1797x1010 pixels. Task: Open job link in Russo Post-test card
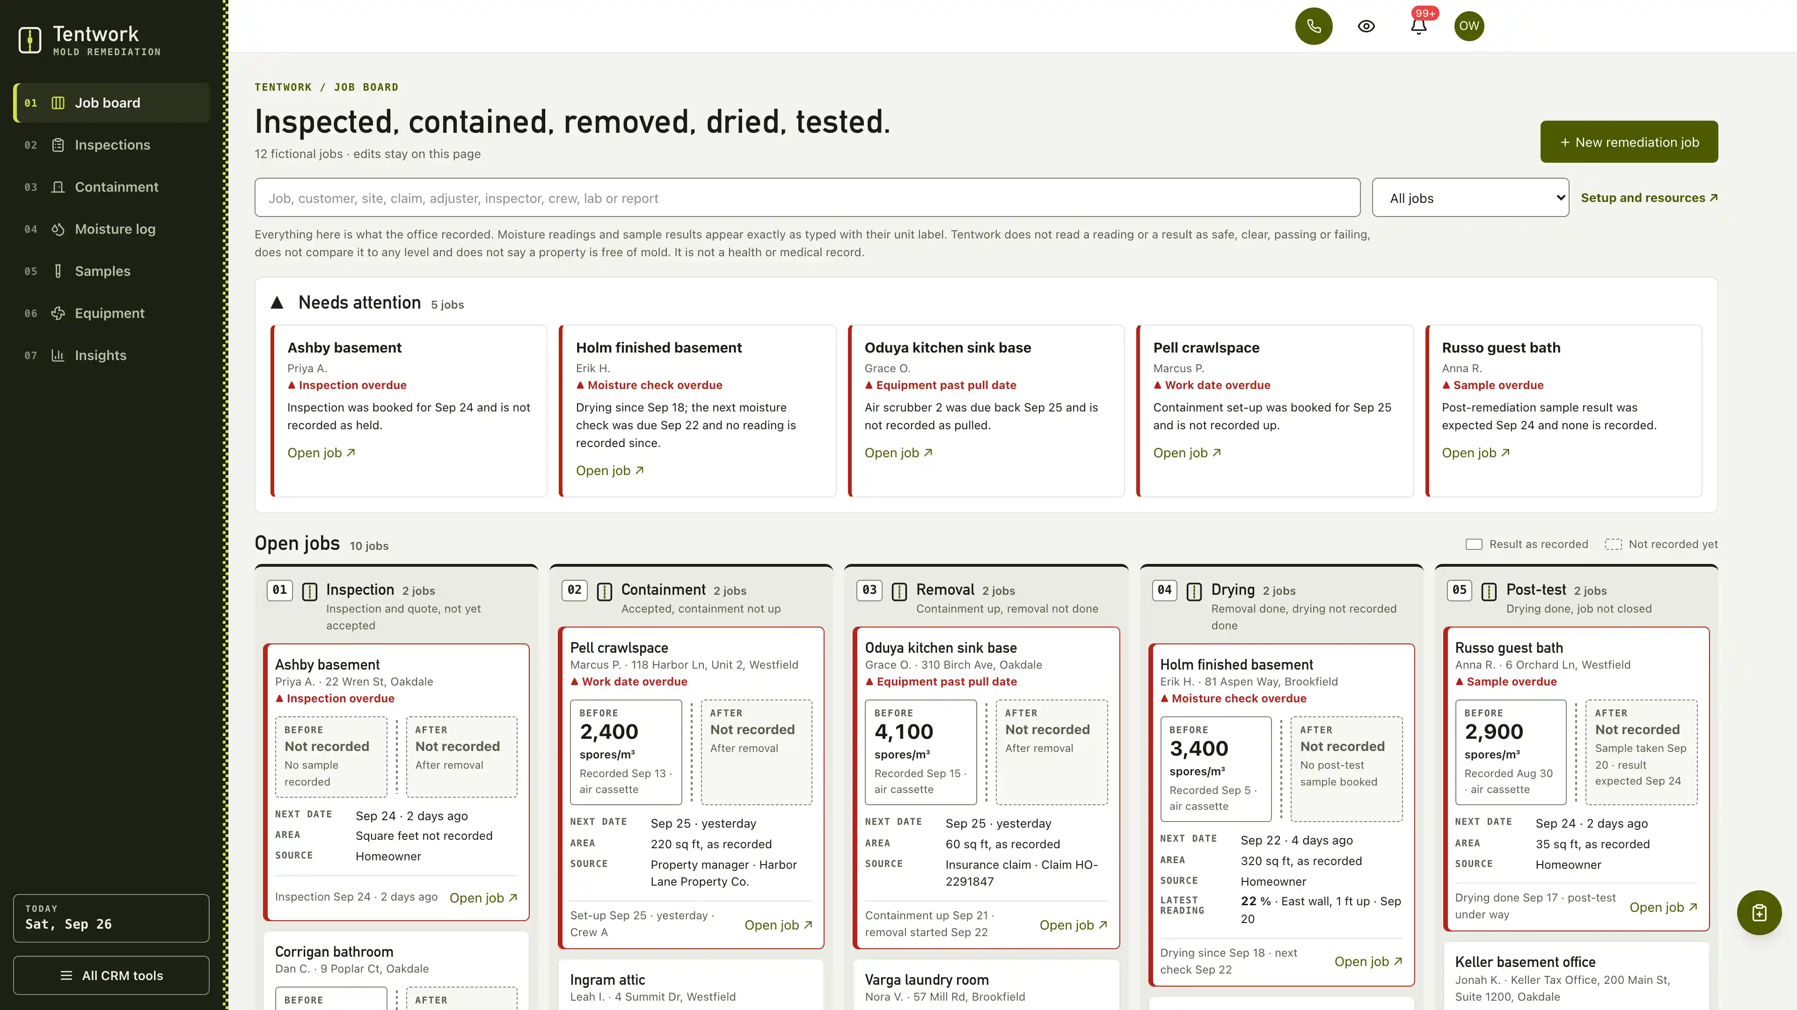coord(1664,907)
